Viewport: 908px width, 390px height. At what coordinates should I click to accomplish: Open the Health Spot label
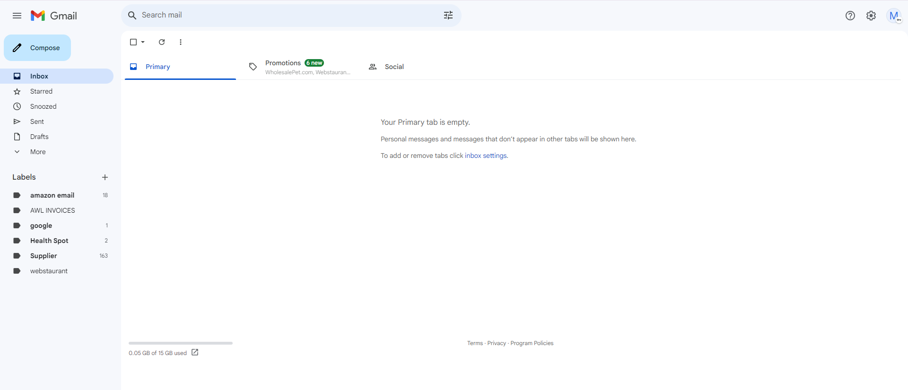click(57, 241)
